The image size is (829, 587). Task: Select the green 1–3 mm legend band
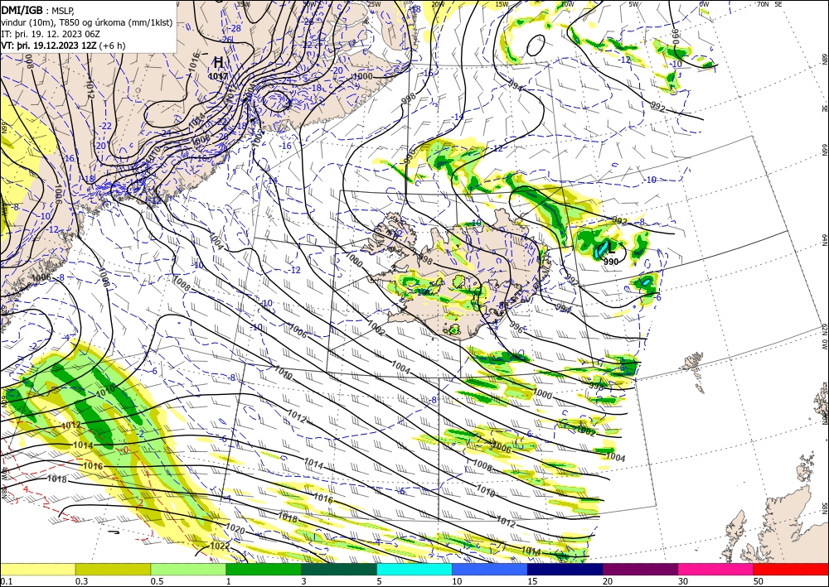click(x=264, y=569)
